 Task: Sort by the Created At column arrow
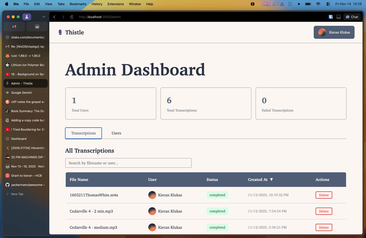click(x=271, y=180)
